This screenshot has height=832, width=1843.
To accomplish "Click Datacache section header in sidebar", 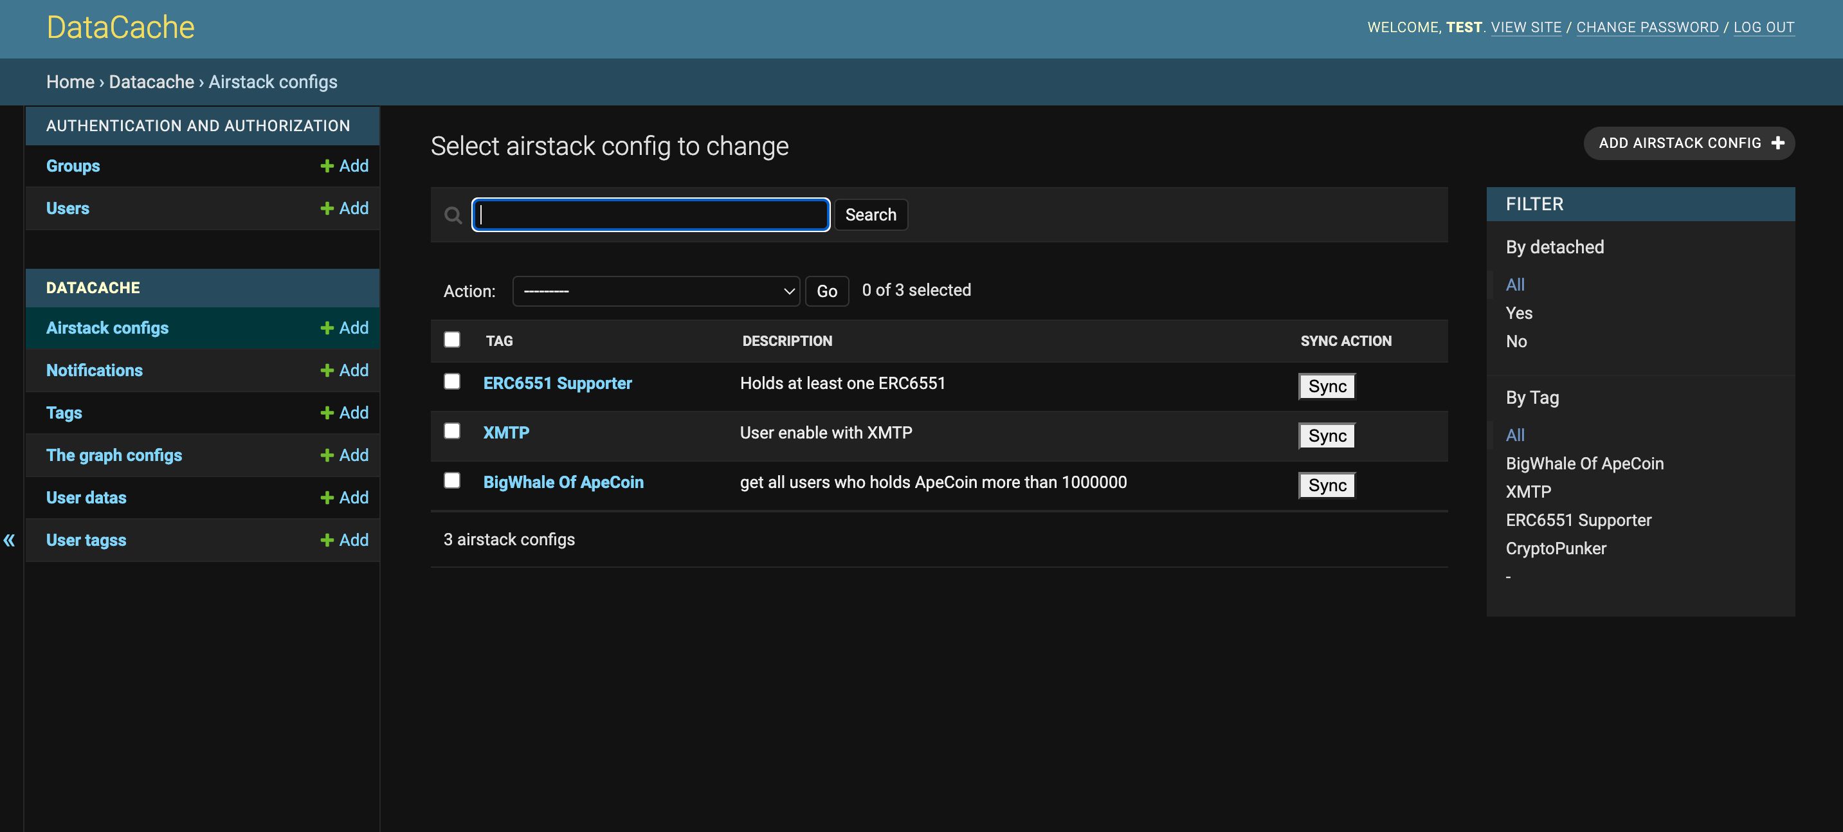I will 93,287.
